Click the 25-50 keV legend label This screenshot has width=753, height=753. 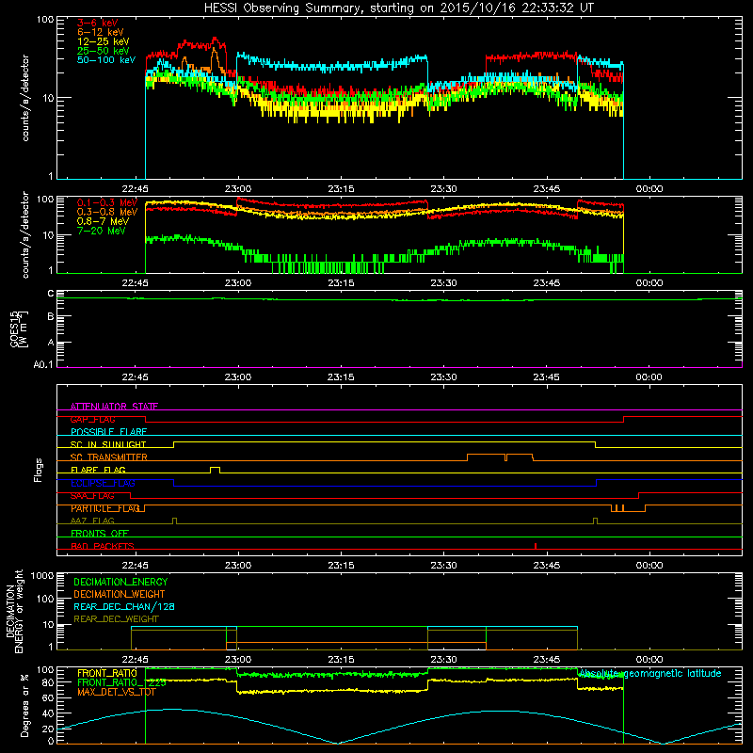[x=103, y=51]
